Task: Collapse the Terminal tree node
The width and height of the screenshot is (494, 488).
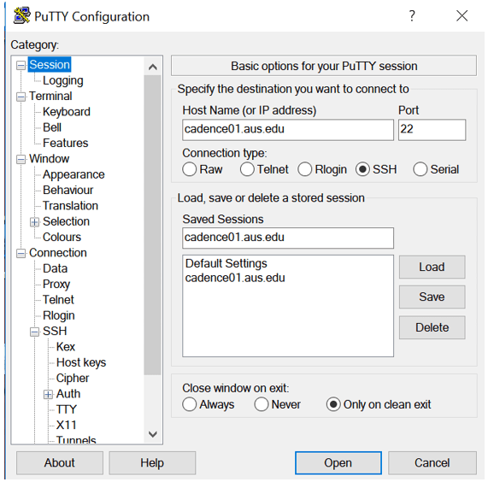Action: tap(21, 97)
